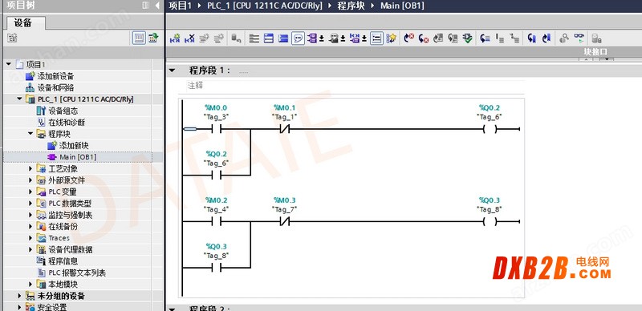Click the reset start values database icon
The height and width of the screenshot is (311, 642).
[x=236, y=38]
